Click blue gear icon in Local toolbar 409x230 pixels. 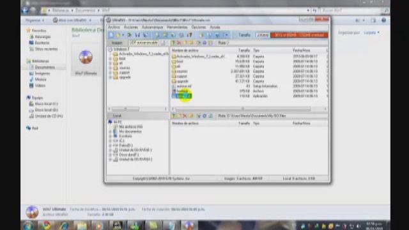pyautogui.click(x=204, y=116)
